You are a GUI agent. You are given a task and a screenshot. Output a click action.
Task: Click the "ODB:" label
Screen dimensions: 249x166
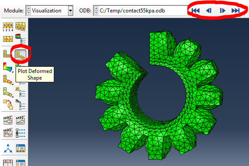[x=85, y=11]
